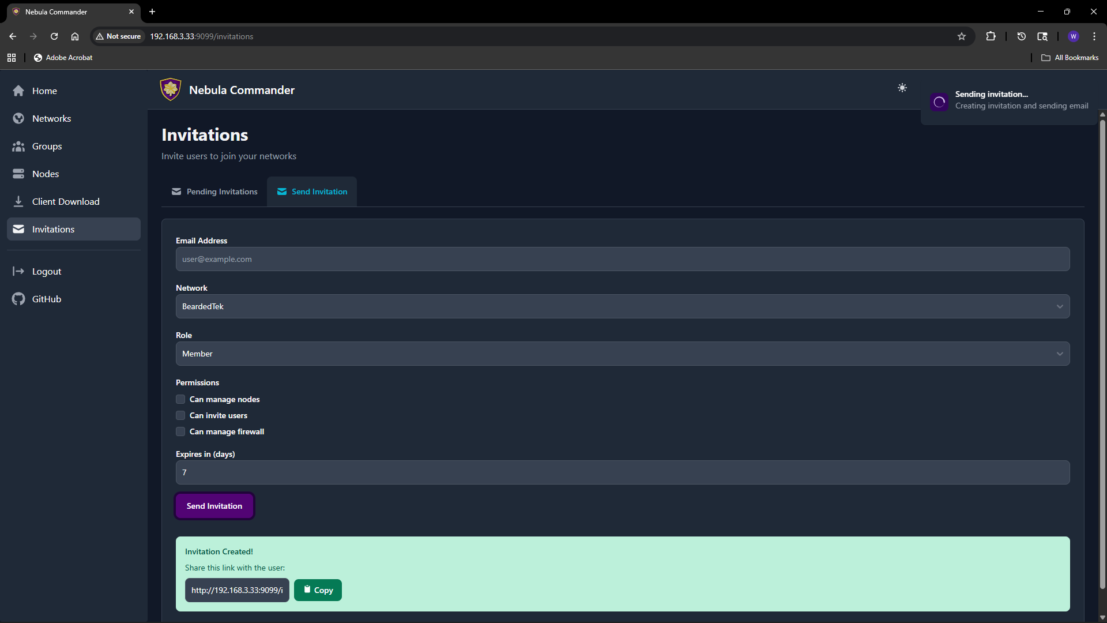Copy the invitation link

click(x=318, y=590)
